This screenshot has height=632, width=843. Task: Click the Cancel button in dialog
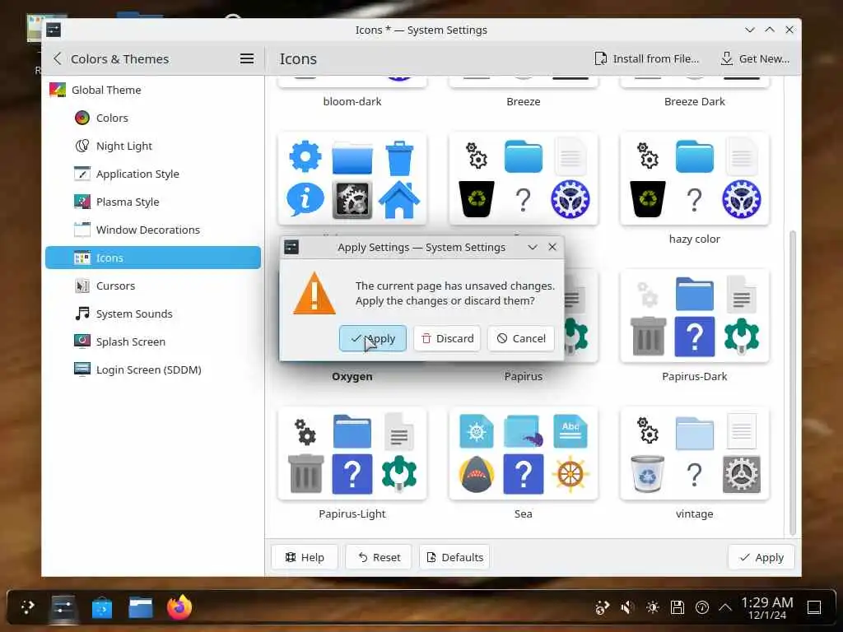coord(521,338)
